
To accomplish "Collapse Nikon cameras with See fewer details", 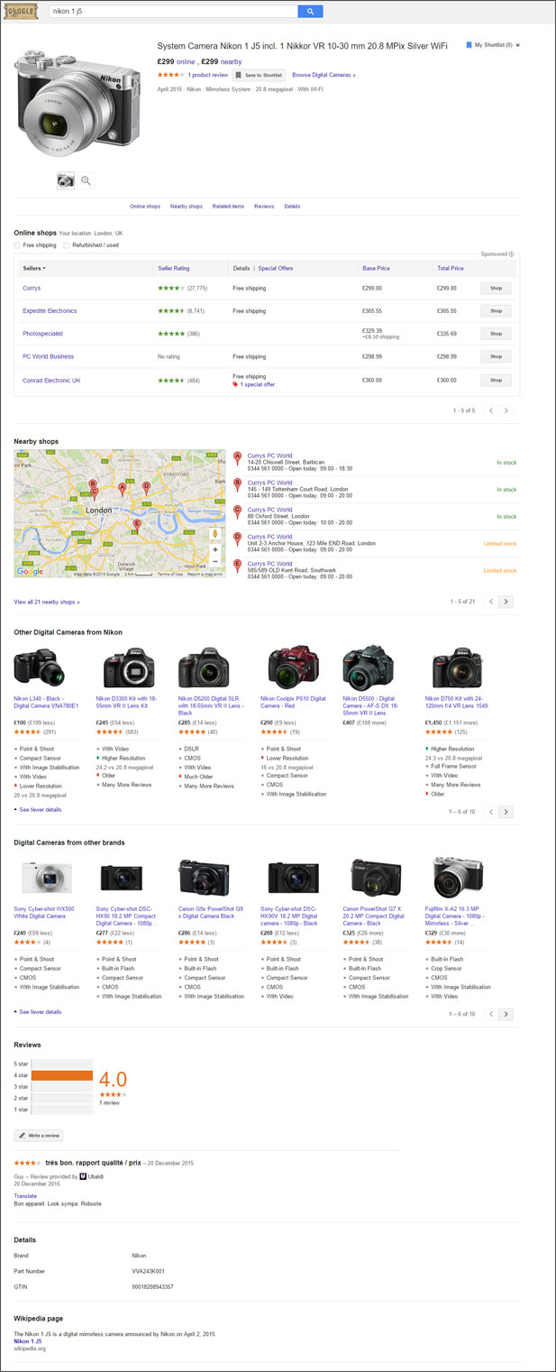I will click(x=40, y=810).
